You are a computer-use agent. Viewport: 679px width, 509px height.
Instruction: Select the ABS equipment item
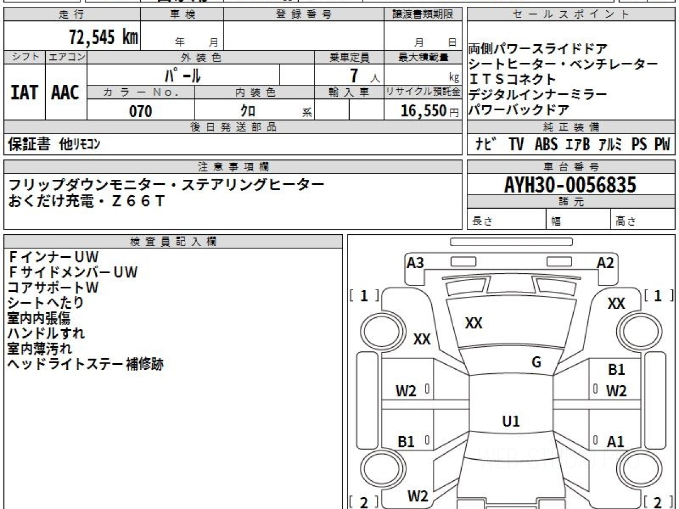pyautogui.click(x=546, y=145)
